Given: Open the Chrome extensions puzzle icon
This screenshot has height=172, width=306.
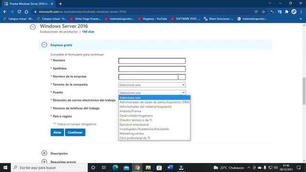Looking at the screenshot, I should [x=286, y=11].
